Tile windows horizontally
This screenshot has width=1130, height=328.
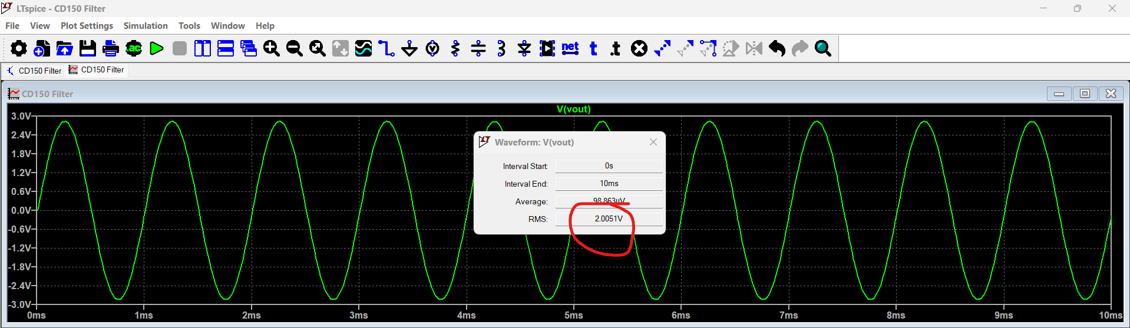226,48
